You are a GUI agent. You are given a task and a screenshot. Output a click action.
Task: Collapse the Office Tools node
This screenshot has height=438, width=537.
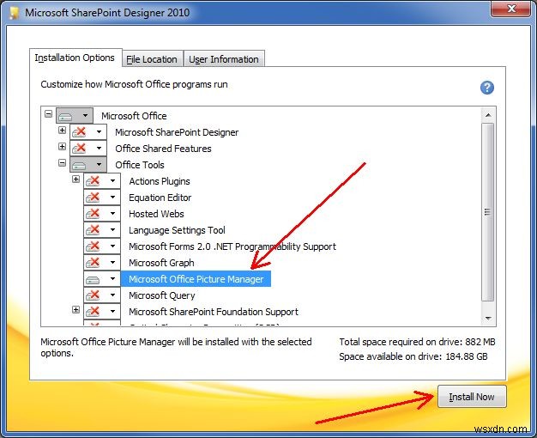pos(62,162)
